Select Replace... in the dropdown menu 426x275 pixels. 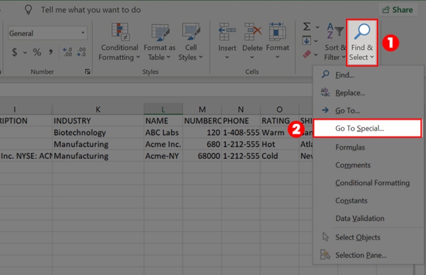[350, 93]
